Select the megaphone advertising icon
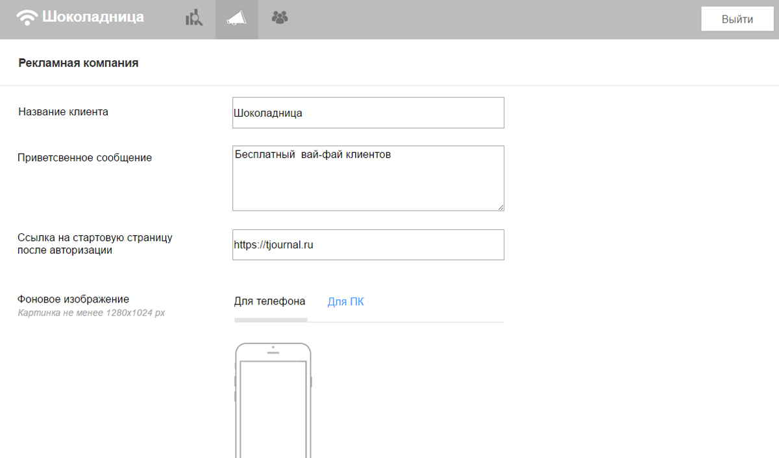 [236, 19]
